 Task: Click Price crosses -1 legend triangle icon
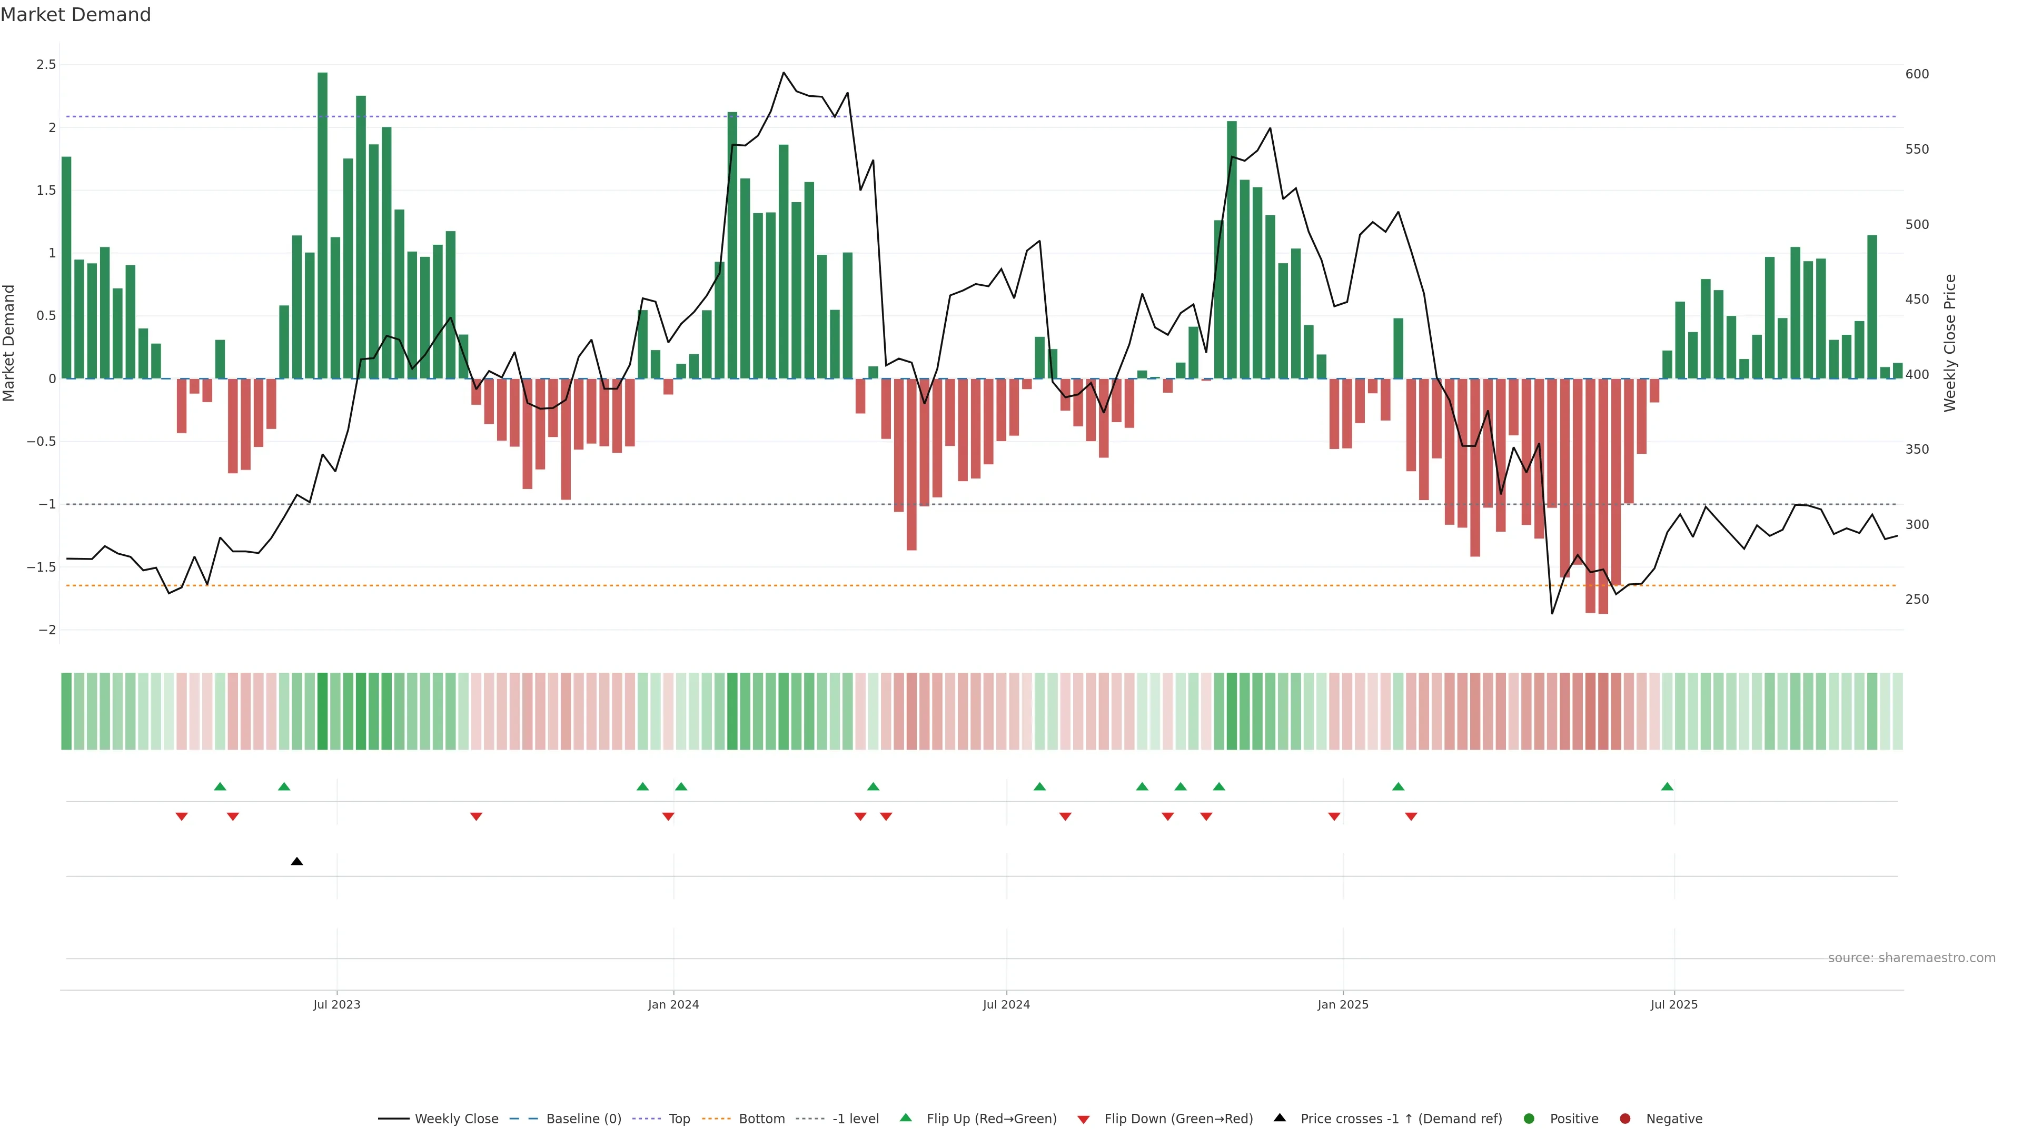click(1280, 1118)
